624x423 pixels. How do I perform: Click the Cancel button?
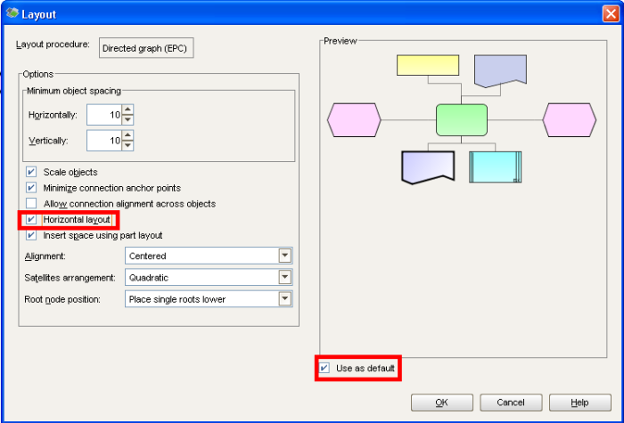(511, 403)
